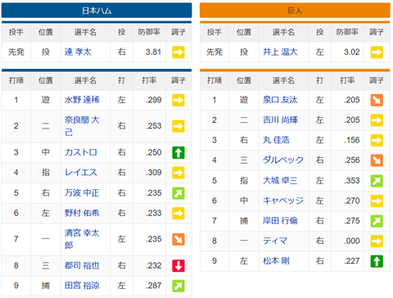Click red down-arrow icon for 郡司 裕也
393x298 pixels.
178,266
